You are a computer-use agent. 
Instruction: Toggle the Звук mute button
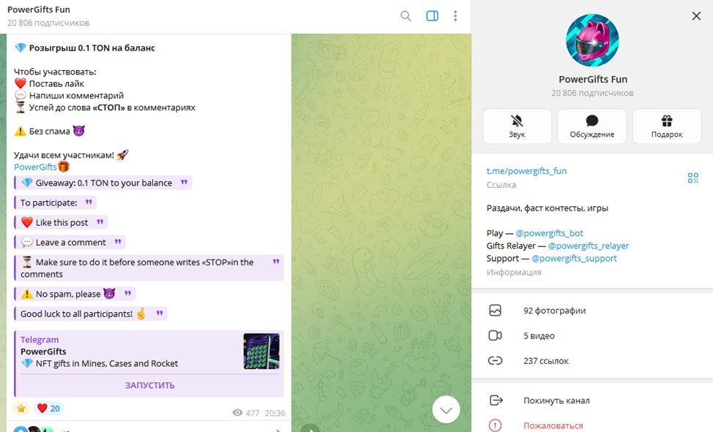coord(517,126)
